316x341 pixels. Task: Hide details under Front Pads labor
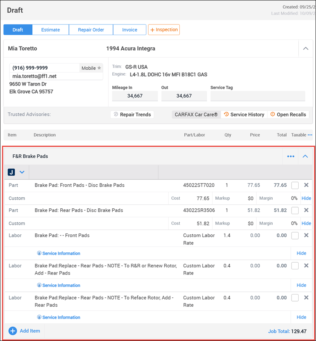(x=301, y=253)
